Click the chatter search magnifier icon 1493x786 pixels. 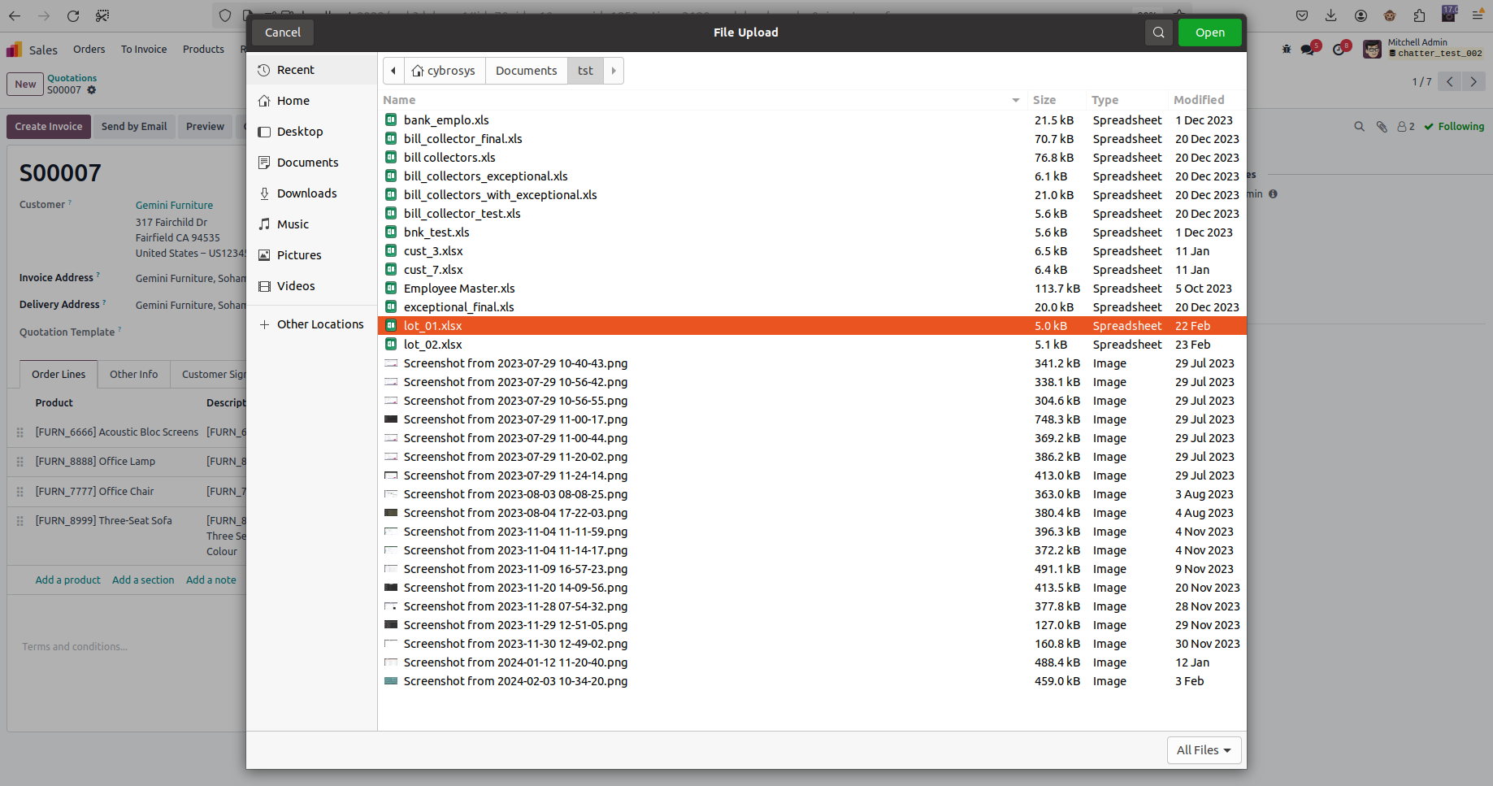(x=1359, y=127)
